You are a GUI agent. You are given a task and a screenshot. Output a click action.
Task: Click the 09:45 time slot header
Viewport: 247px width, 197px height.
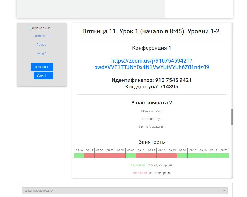213,150
